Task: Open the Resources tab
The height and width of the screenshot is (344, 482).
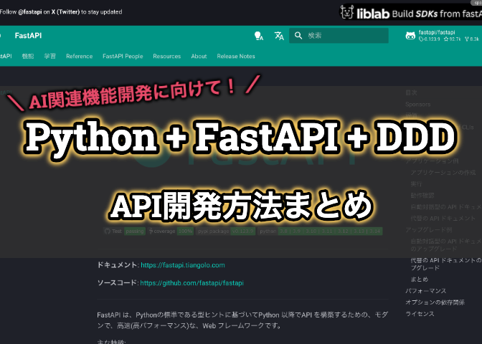Action: pyautogui.click(x=166, y=56)
